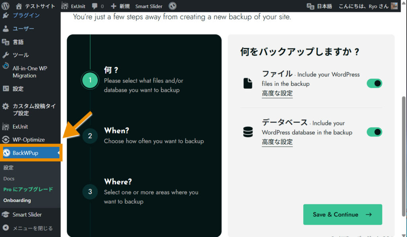Click the WordPress logo in admin bar
Image resolution: width=407 pixels, height=237 pixels.
click(6, 6)
